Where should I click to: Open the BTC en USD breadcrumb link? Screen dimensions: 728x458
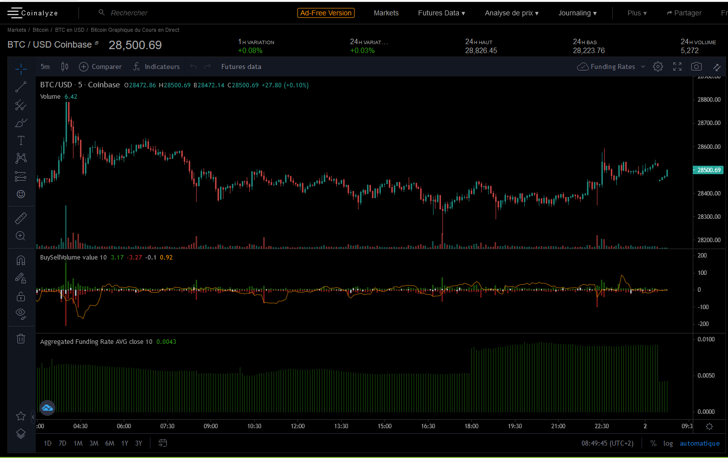point(70,30)
